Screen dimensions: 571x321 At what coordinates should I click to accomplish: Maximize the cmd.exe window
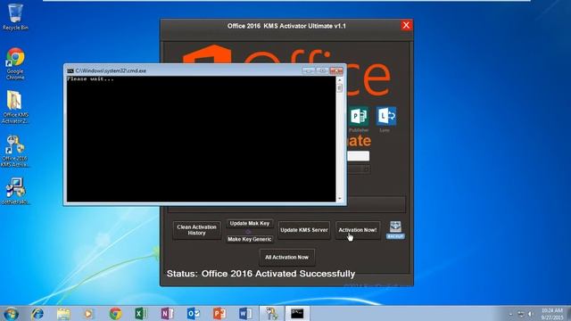pos(322,70)
